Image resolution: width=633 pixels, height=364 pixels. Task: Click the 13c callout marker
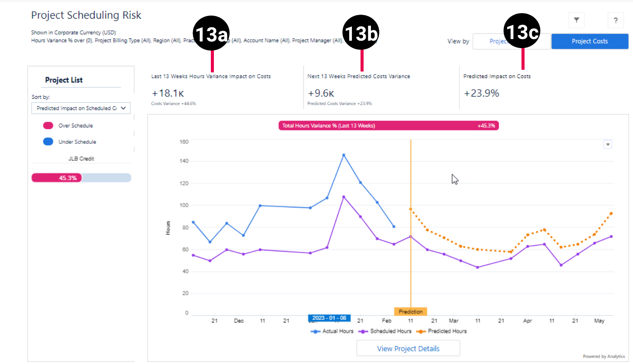522,32
